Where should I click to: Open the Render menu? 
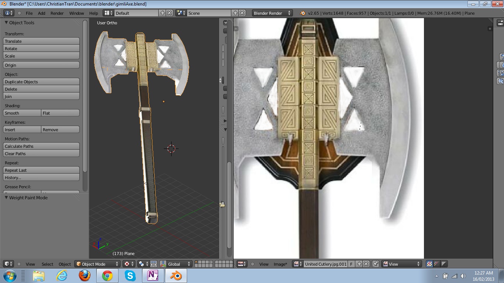pyautogui.click(x=57, y=13)
